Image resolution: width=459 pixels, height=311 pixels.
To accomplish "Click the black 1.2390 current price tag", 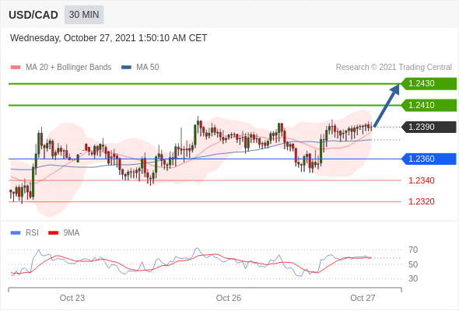I will point(429,127).
